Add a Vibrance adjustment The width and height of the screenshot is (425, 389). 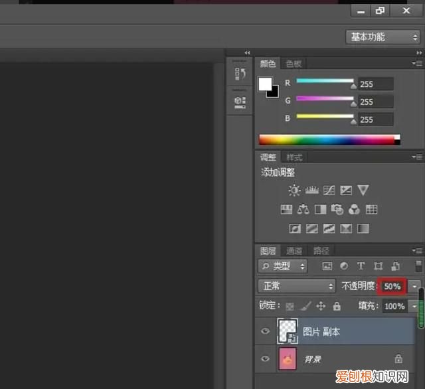click(363, 190)
